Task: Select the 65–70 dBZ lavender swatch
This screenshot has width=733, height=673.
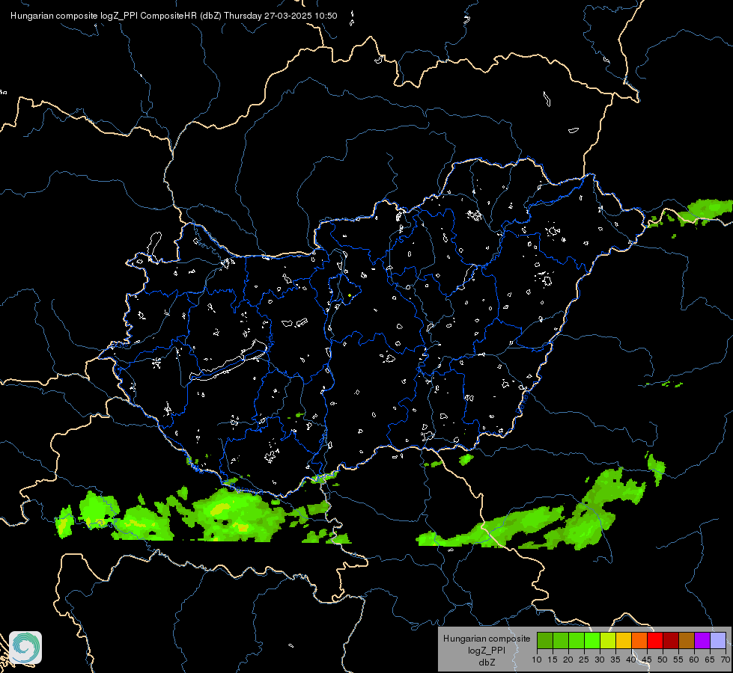Action: coord(718,640)
